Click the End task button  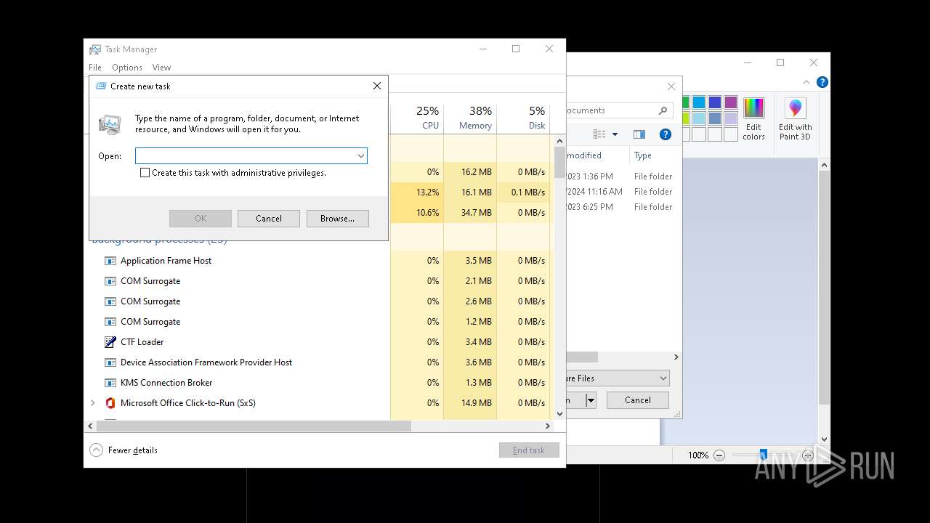pos(529,450)
